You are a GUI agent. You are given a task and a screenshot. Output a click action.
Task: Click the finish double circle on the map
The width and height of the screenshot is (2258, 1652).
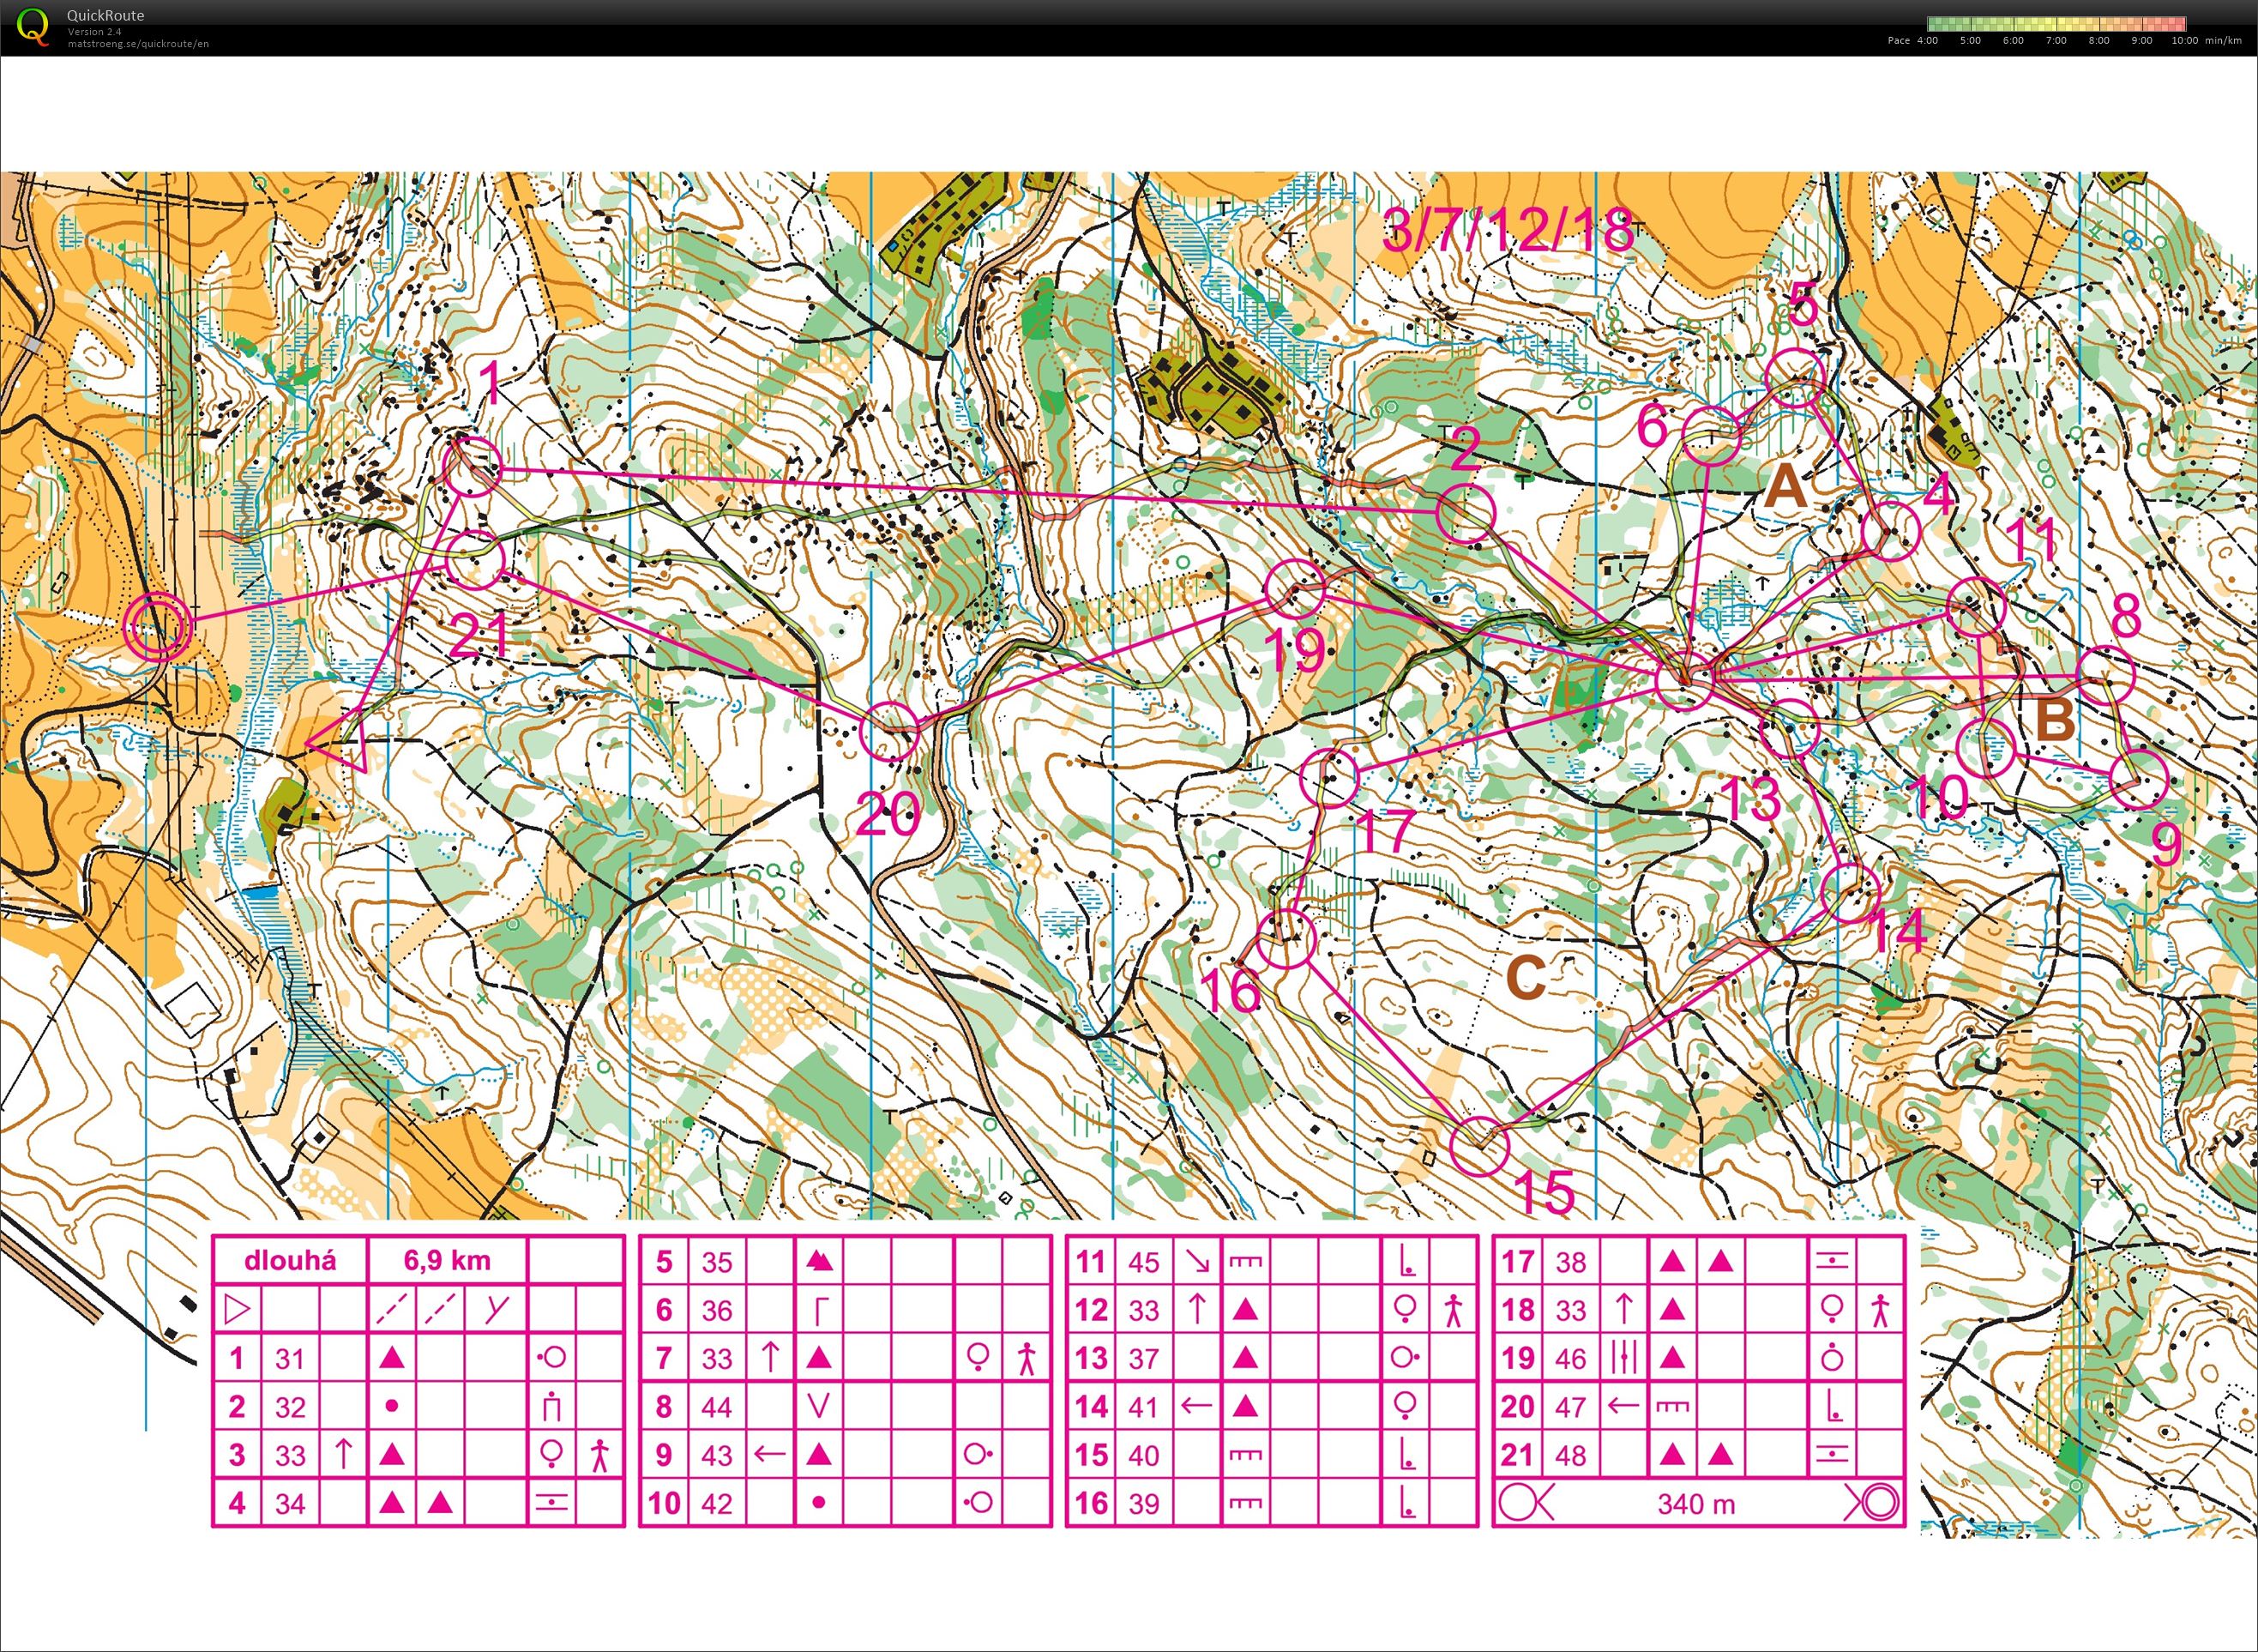[156, 628]
